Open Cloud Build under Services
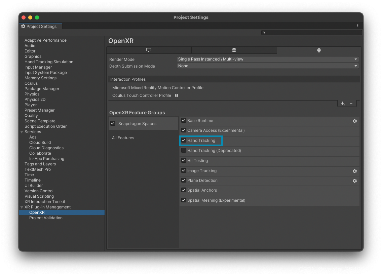Screen dimensions: 382x276 click(40, 143)
